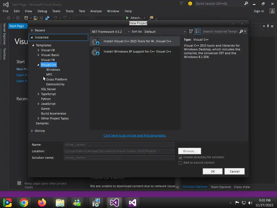
Task: Open the .NET Framework 4.5.2 dropdown
Action: (x=110, y=32)
